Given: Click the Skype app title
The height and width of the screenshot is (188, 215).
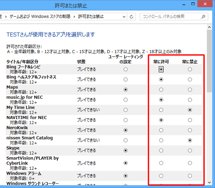Looking at the screenshot, I should 13,148.
